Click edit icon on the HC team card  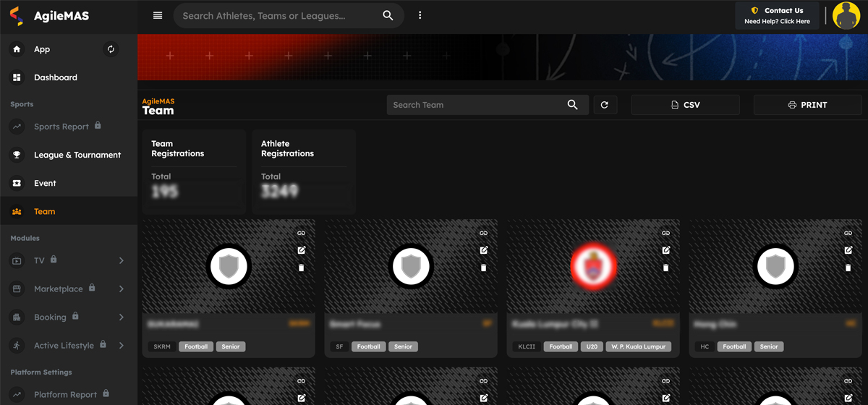click(848, 250)
